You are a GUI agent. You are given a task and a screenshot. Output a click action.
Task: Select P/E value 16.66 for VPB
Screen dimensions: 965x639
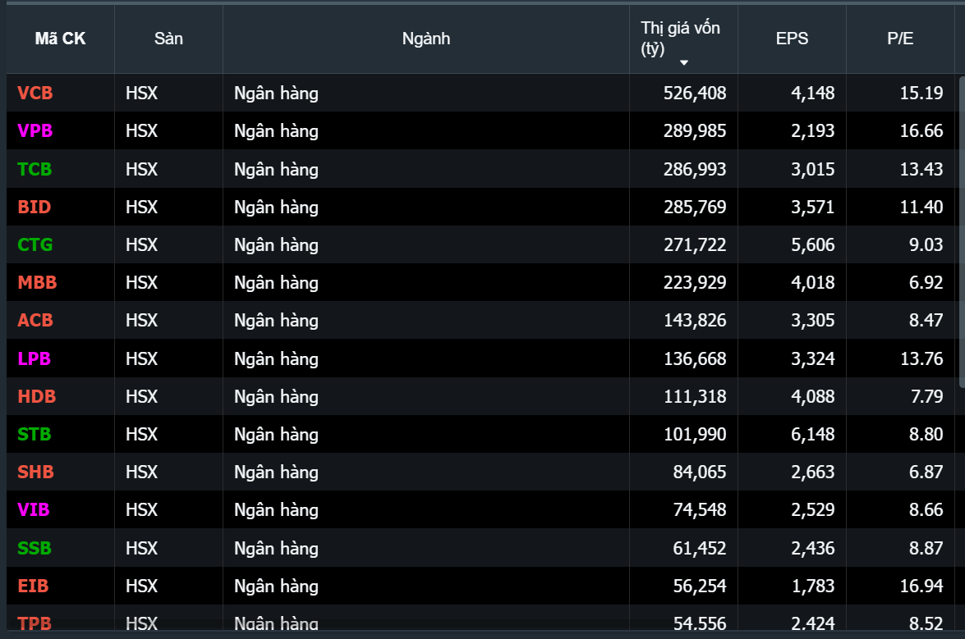coord(921,131)
